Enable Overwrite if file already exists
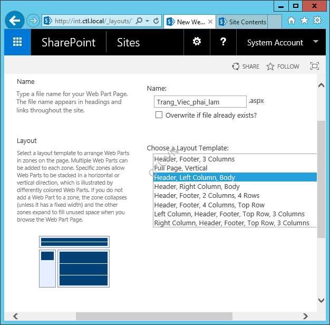The width and height of the screenshot is (330, 325). coord(159,115)
